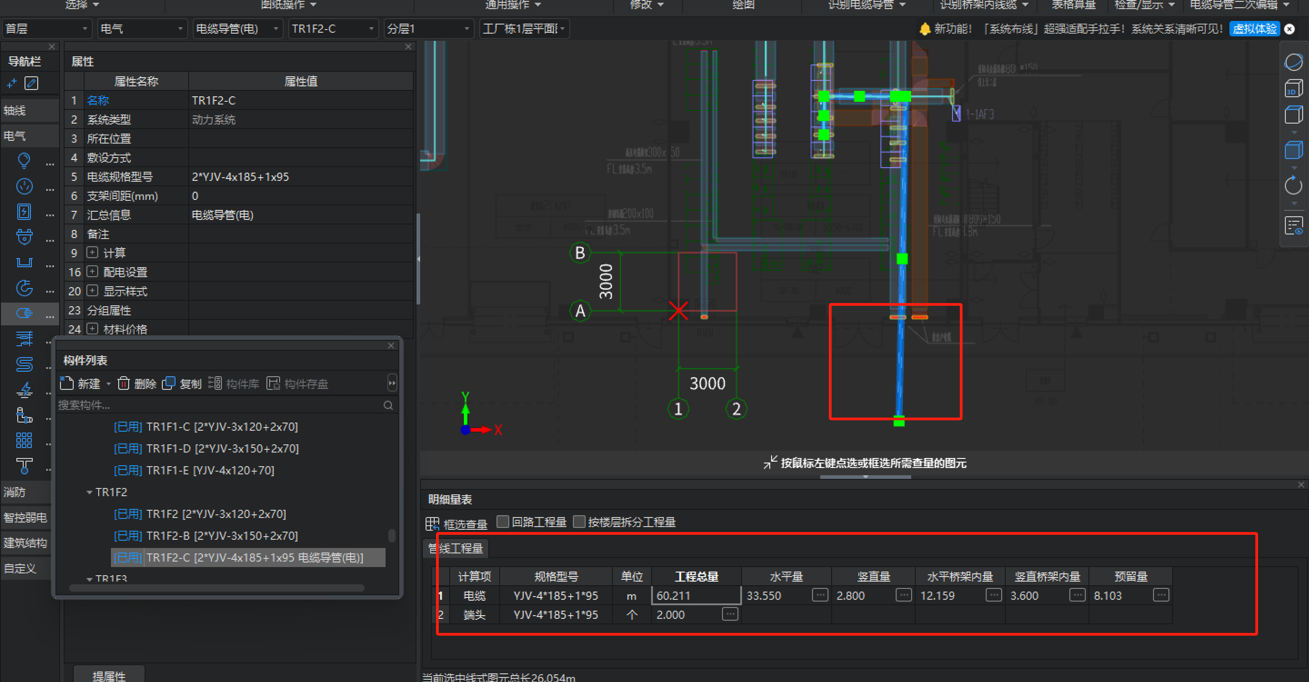Open the display settings list-eye icon
Image resolution: width=1309 pixels, height=682 pixels.
click(1293, 225)
